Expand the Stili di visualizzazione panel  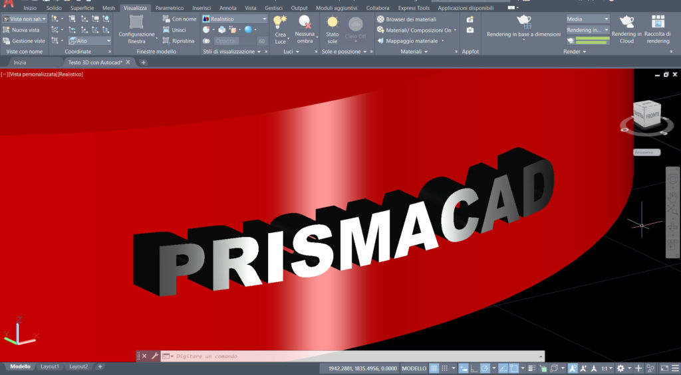point(232,52)
